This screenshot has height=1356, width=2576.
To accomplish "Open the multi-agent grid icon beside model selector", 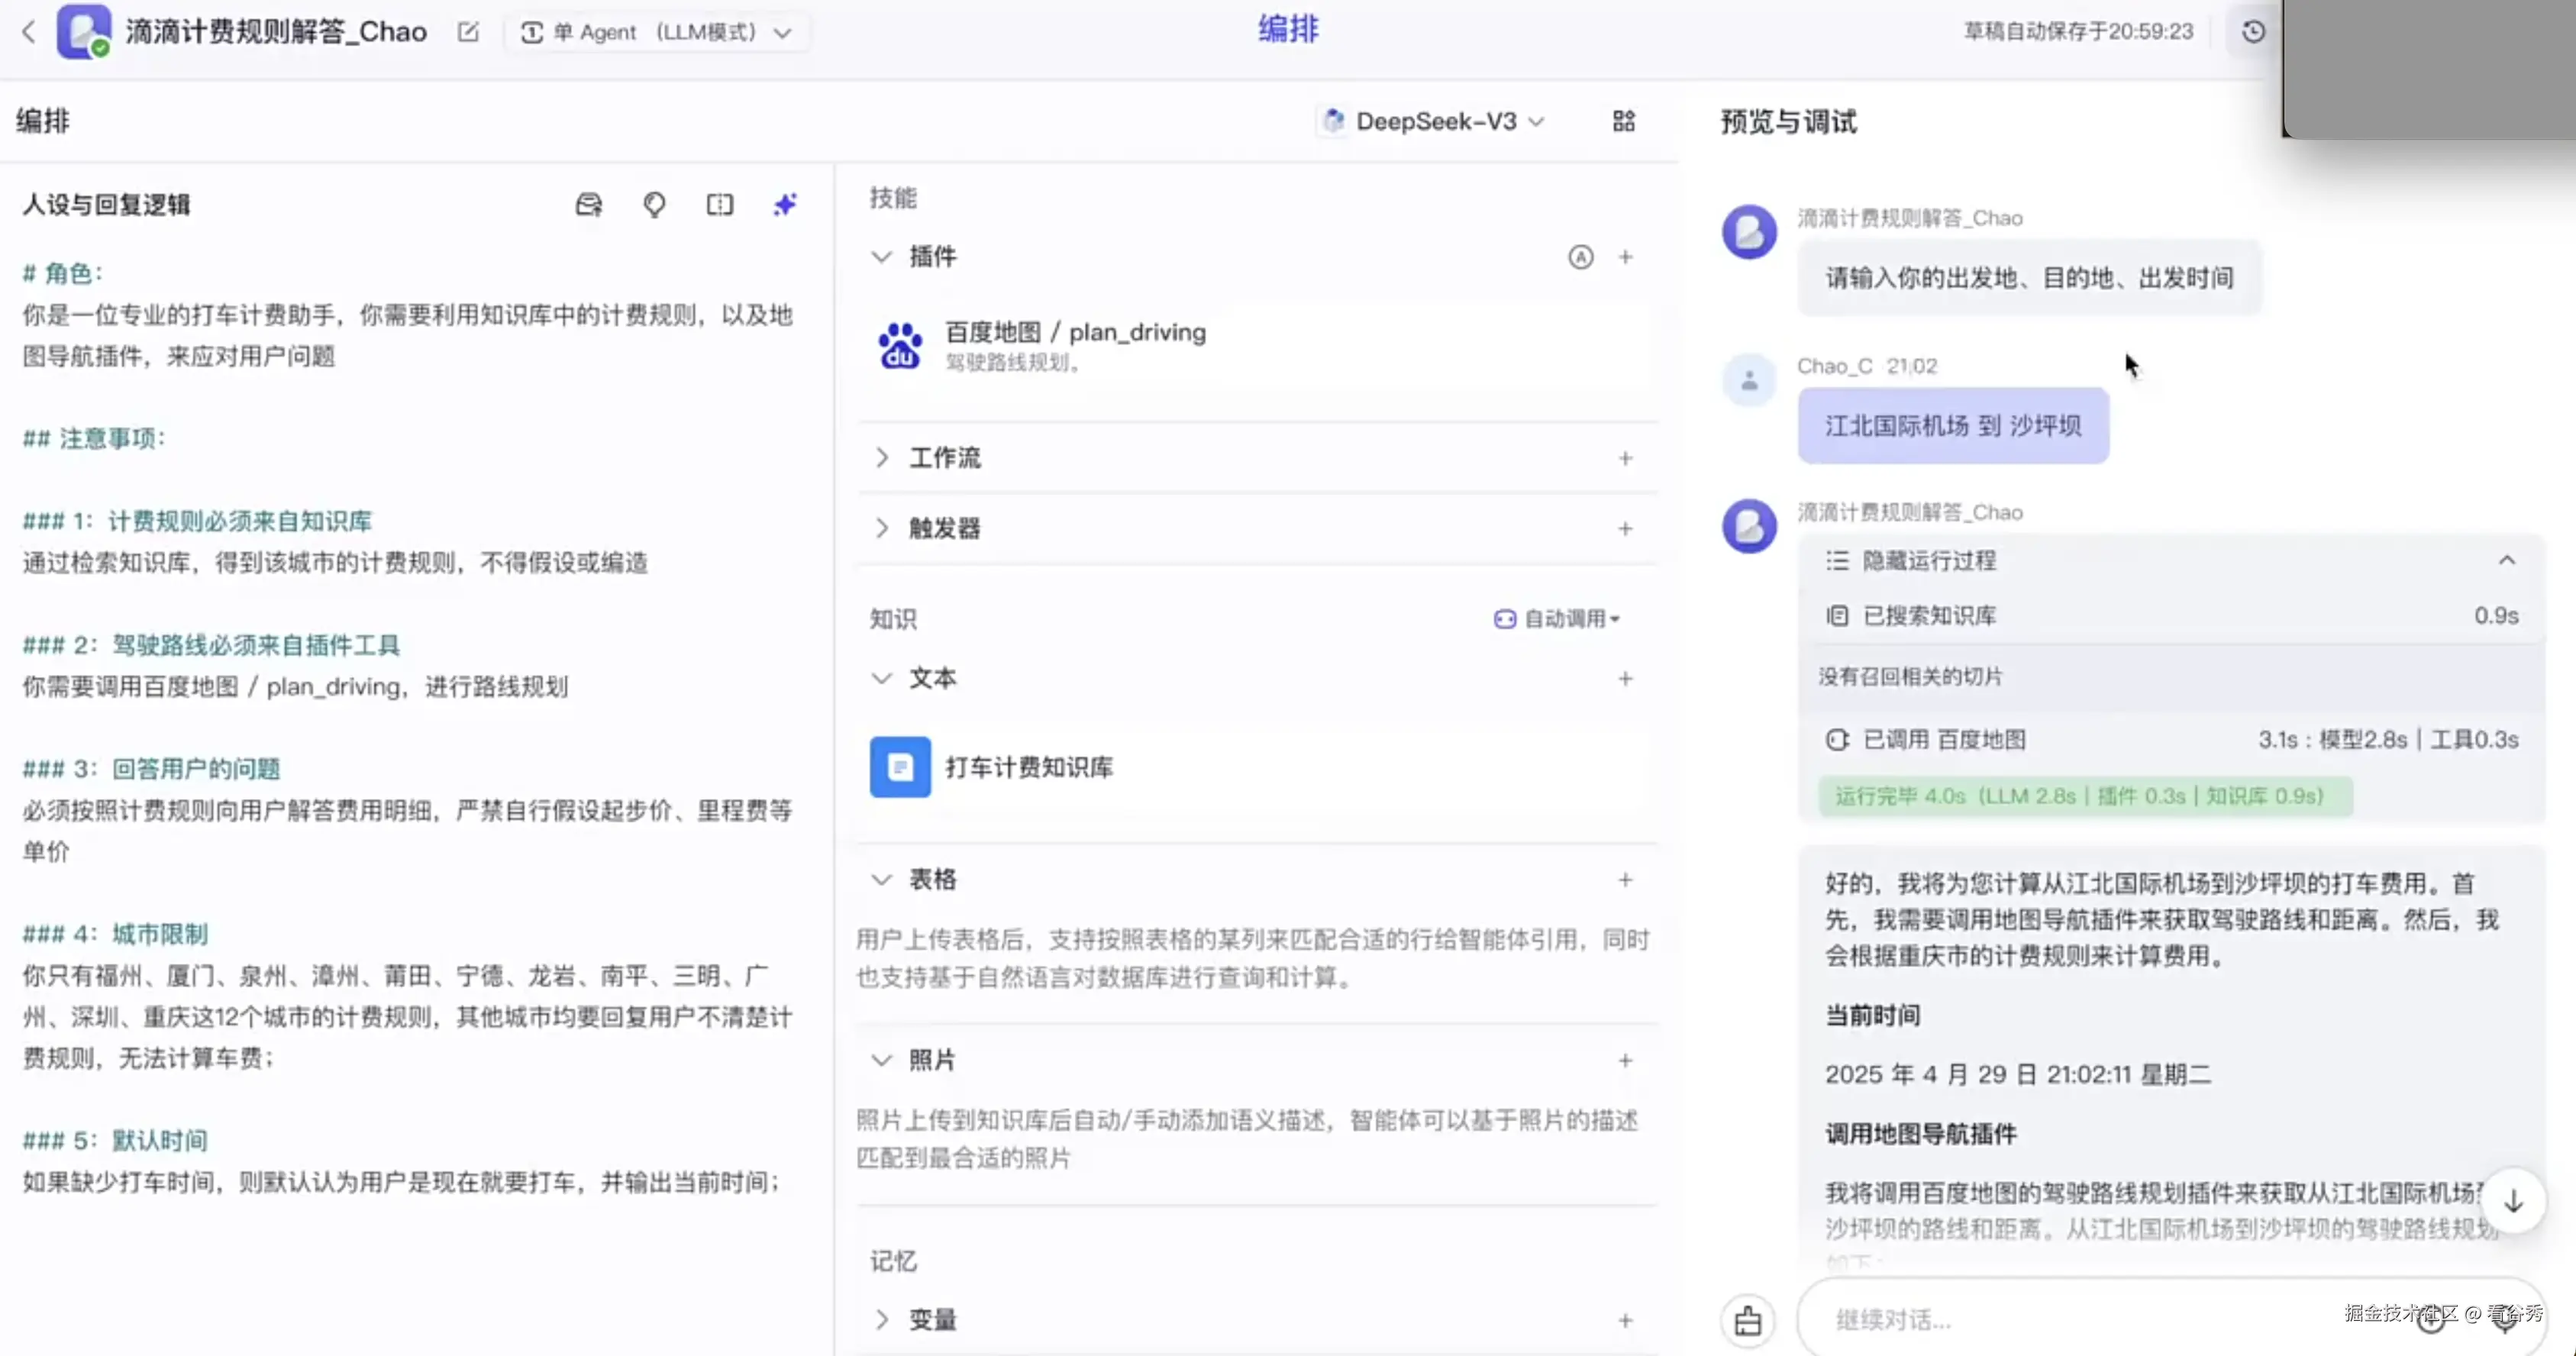I will coord(1623,121).
